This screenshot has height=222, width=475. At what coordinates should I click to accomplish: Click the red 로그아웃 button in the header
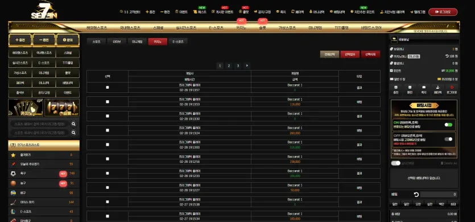pos(443,12)
